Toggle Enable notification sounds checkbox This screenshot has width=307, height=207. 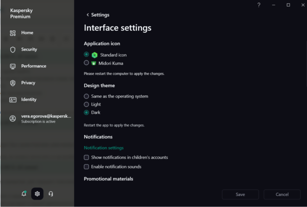coord(86,167)
